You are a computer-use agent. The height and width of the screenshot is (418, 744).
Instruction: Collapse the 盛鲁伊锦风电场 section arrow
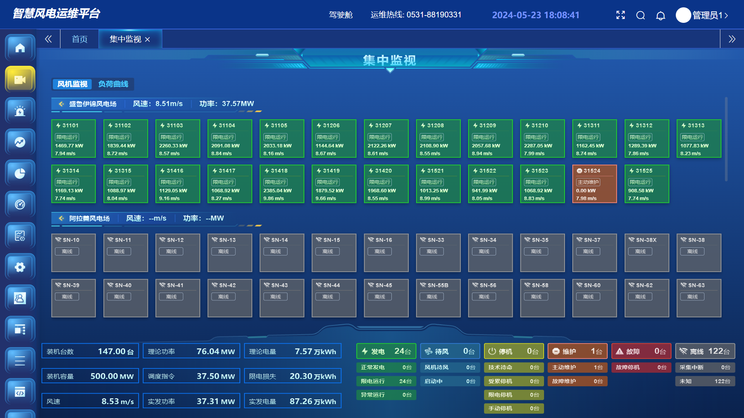coord(61,104)
